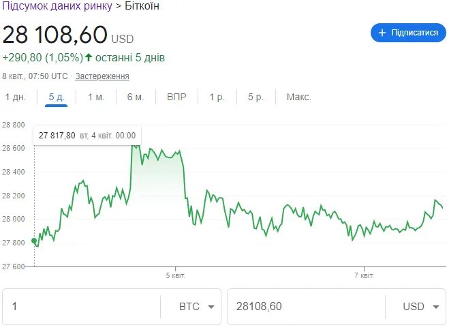The image size is (449, 334).
Task: Click the BTC amount input field
Action: (x=82, y=307)
